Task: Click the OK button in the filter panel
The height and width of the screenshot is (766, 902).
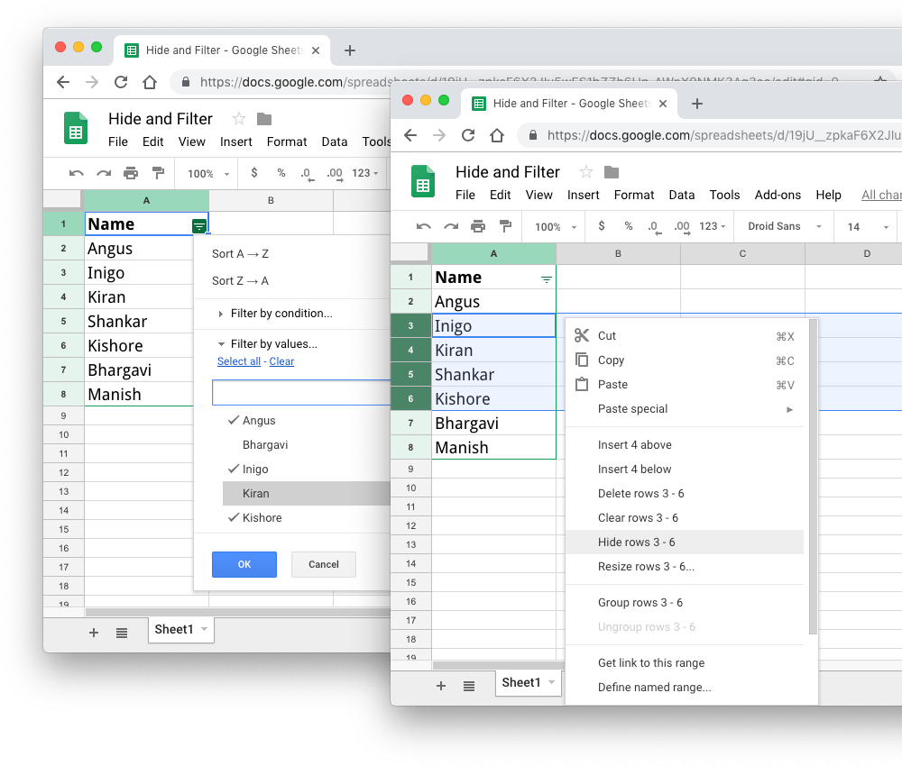Action: click(244, 564)
